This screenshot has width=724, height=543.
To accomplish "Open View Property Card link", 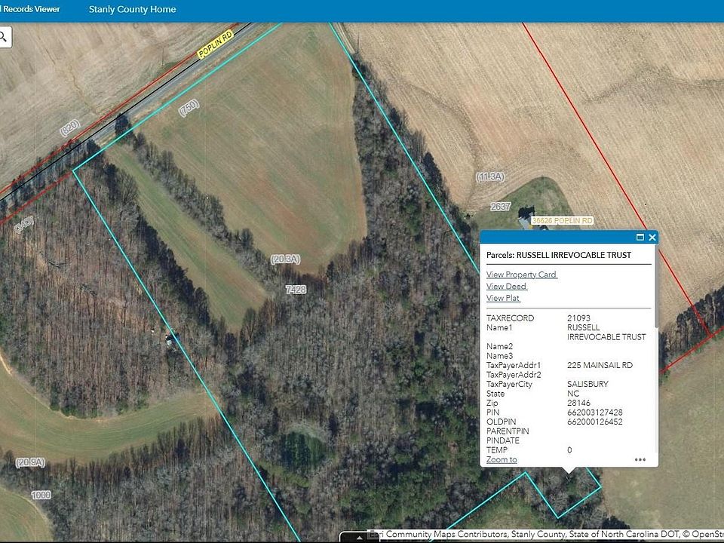I will pos(522,275).
